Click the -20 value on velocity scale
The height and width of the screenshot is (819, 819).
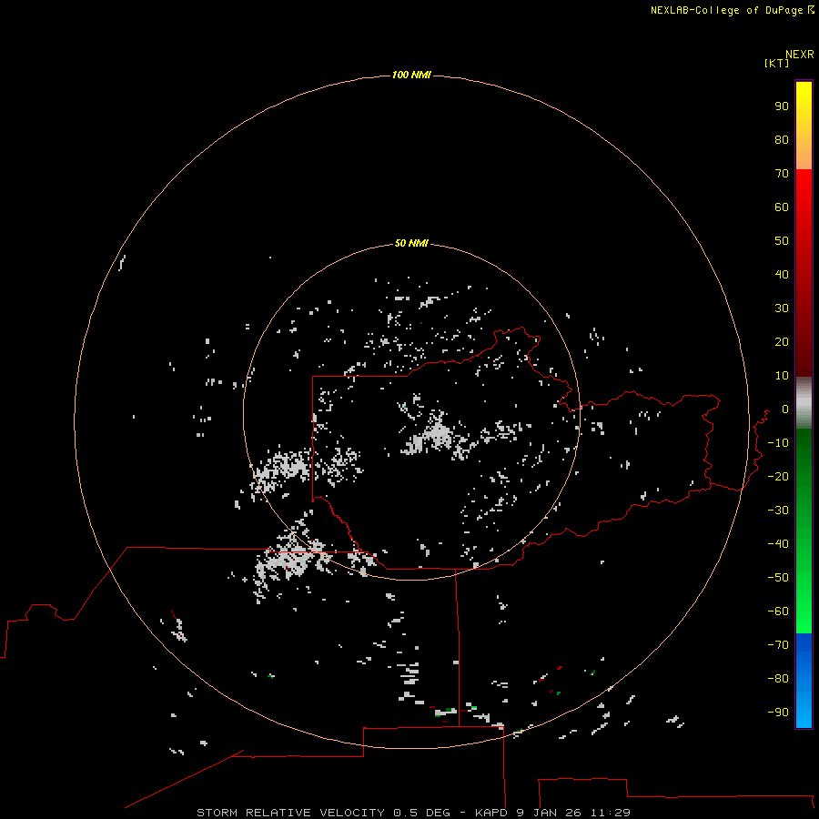point(778,476)
